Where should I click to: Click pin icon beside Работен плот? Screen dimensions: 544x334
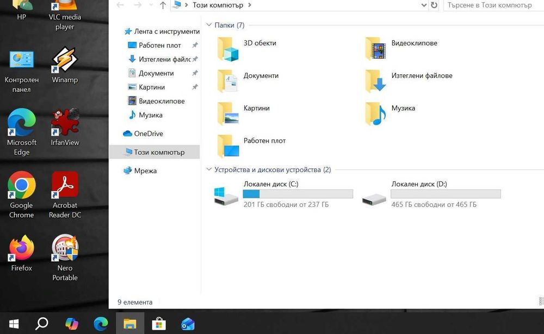[x=195, y=45]
